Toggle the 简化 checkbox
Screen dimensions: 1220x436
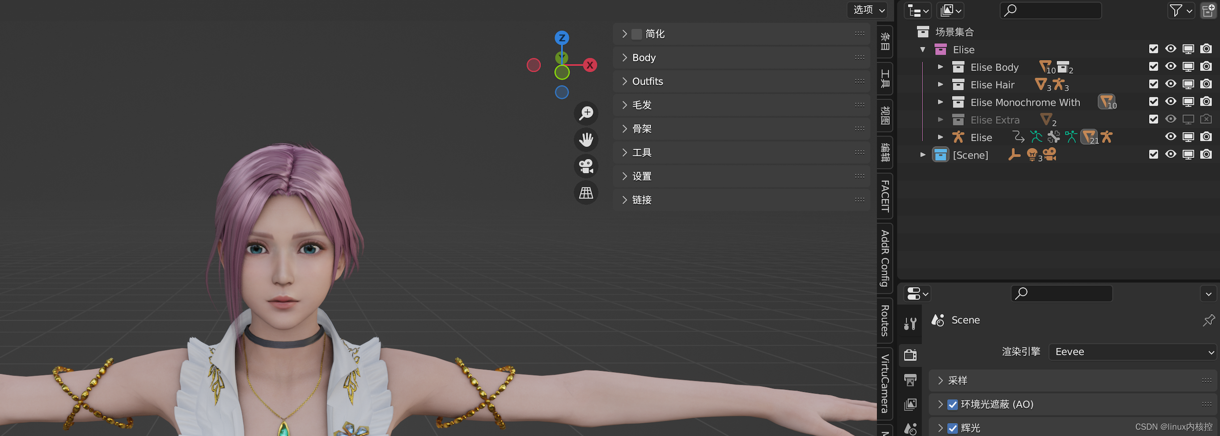pyautogui.click(x=636, y=34)
